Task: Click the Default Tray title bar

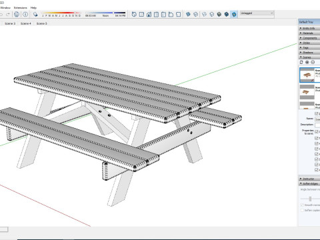Action: pos(309,22)
